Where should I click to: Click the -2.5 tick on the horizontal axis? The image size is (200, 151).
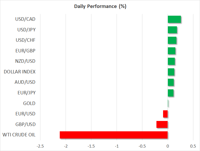click(40, 146)
